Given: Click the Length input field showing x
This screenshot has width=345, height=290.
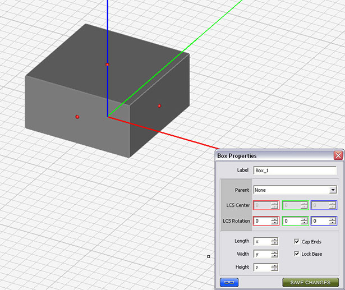Looking at the screenshot, I should click(x=261, y=241).
